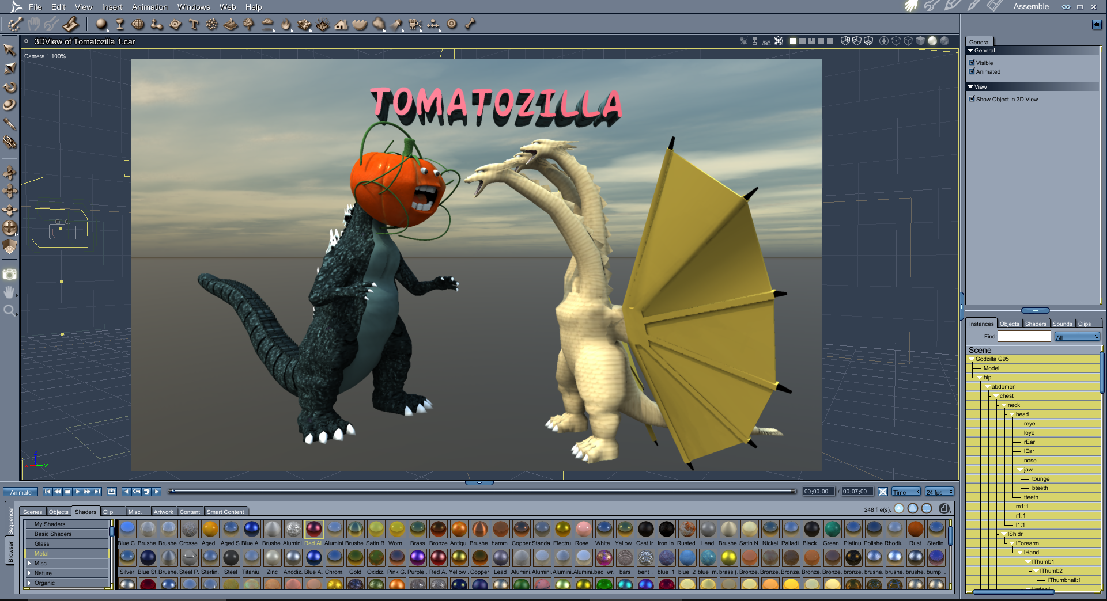Select the Gold shader swatch

coord(356,558)
